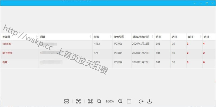216x107 pixels.
Task: Sort by the 关键词 column arrows
Action: pyautogui.click(x=37, y=37)
